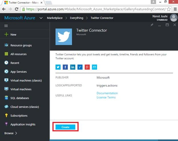This screenshot has height=141, width=178.
Task: Reload the page with refresh icon
Action: coord(17,9)
